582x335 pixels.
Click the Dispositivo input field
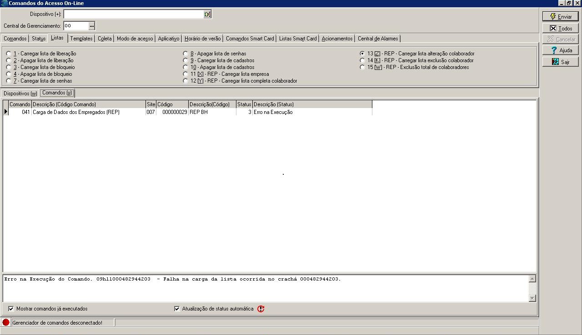tap(133, 15)
